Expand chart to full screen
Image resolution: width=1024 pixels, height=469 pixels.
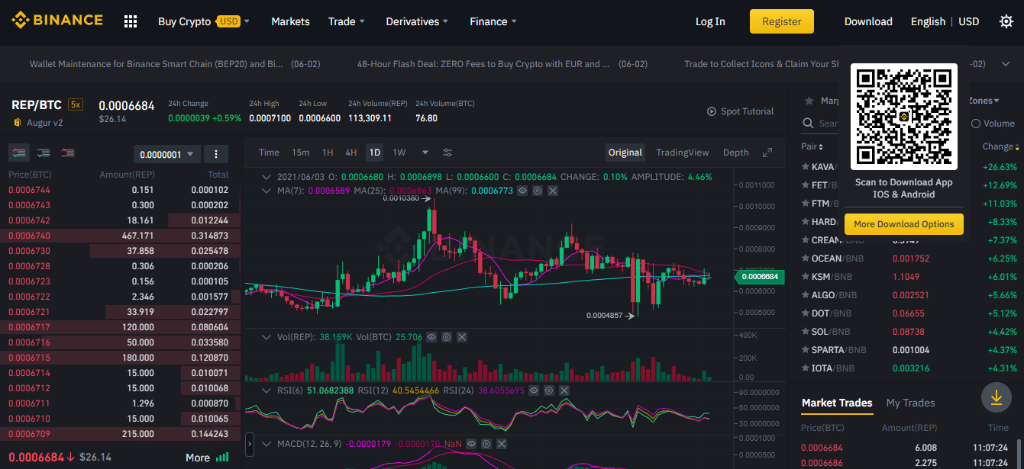point(768,153)
